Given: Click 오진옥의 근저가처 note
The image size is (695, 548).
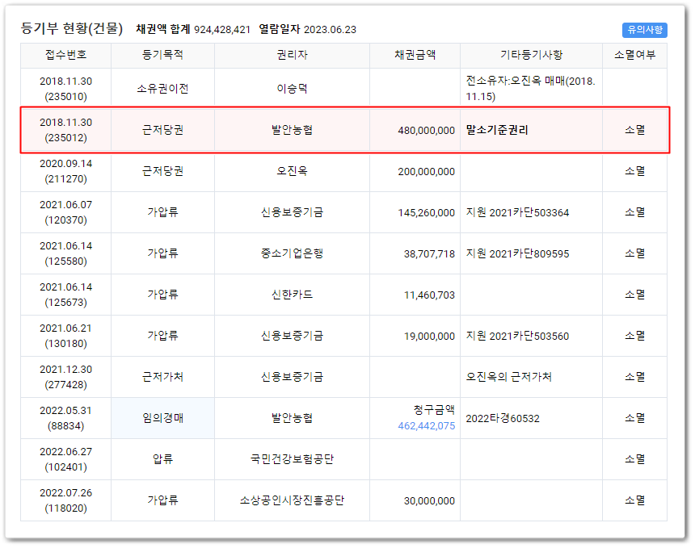Looking at the screenshot, I should click(508, 377).
